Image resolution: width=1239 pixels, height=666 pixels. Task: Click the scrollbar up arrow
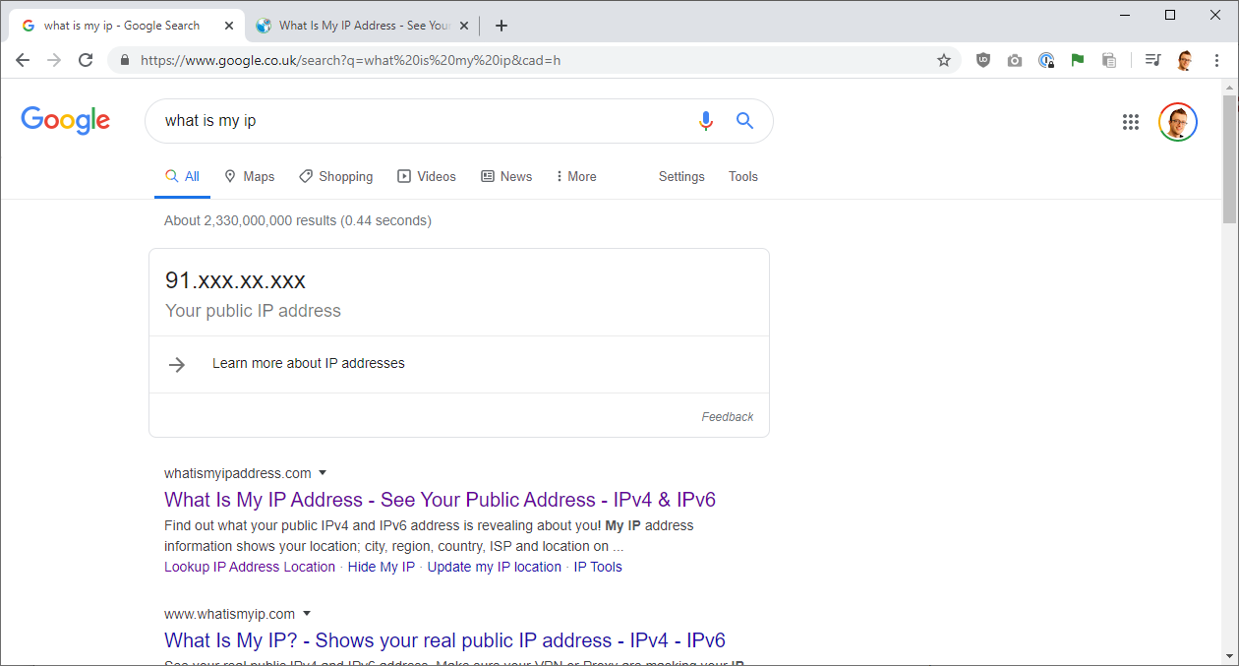coord(1229,88)
